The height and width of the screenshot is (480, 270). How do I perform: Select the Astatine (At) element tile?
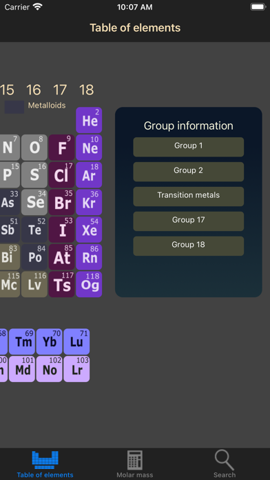coord(61,257)
